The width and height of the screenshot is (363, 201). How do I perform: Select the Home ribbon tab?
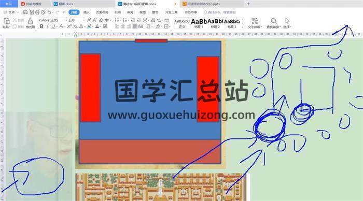click(x=74, y=12)
